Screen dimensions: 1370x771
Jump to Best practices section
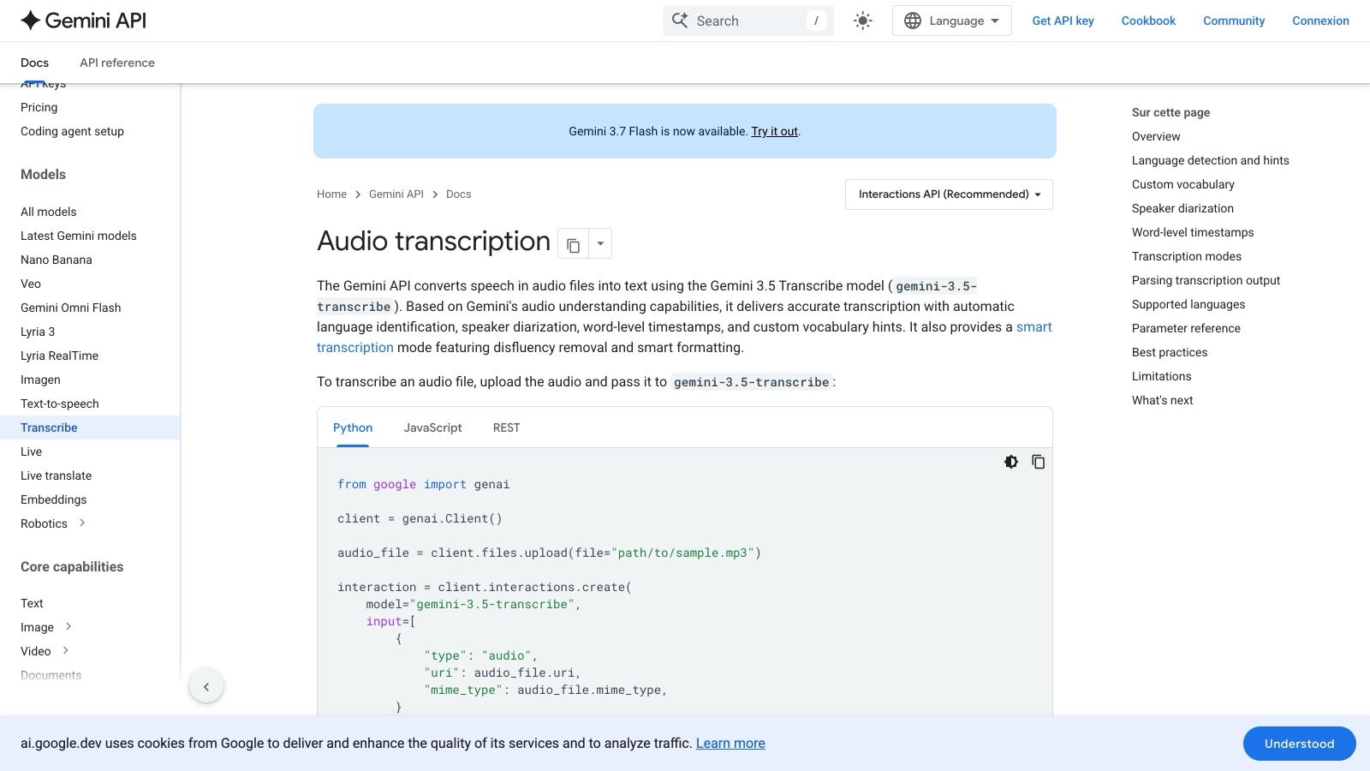(x=1170, y=352)
